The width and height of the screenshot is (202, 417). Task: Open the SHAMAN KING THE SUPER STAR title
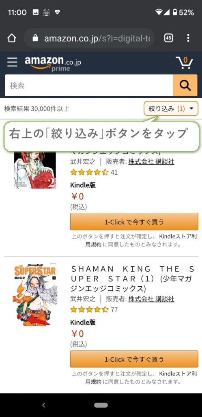click(x=133, y=279)
